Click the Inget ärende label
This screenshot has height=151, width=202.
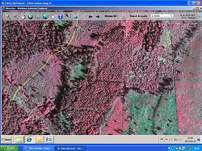pos(138,16)
